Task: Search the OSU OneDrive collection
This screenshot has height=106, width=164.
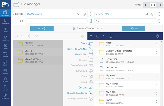Action: coord(78,14)
